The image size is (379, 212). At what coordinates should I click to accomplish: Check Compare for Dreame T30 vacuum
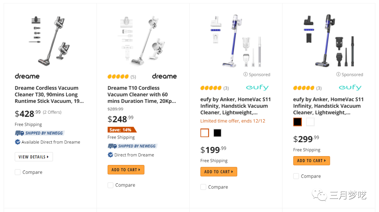pos(18,172)
